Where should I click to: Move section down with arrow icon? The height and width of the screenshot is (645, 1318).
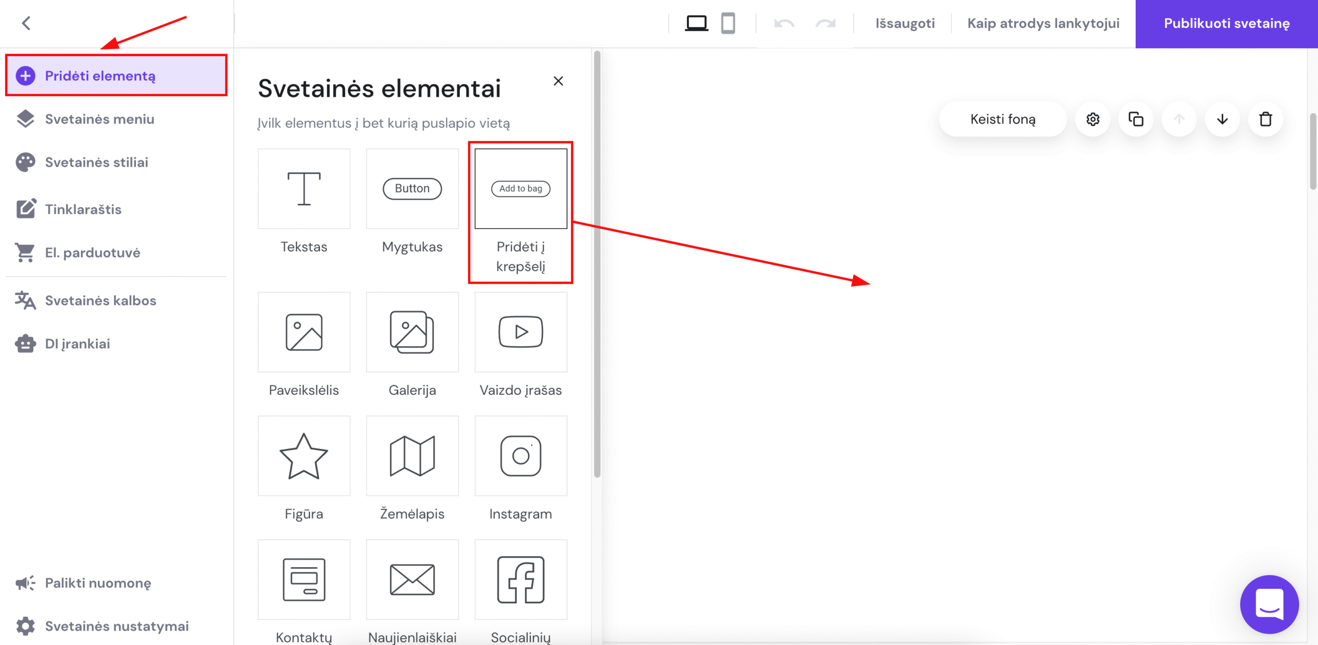[1222, 119]
